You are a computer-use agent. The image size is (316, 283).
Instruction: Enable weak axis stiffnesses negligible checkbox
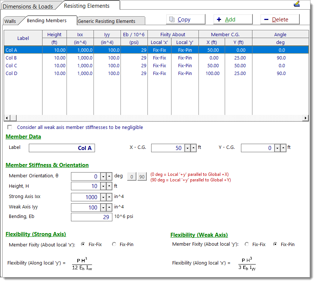[10, 127]
